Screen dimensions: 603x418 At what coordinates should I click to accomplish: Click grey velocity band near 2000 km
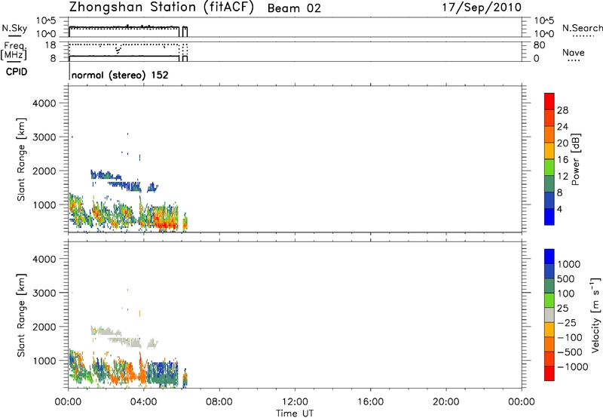click(106, 330)
